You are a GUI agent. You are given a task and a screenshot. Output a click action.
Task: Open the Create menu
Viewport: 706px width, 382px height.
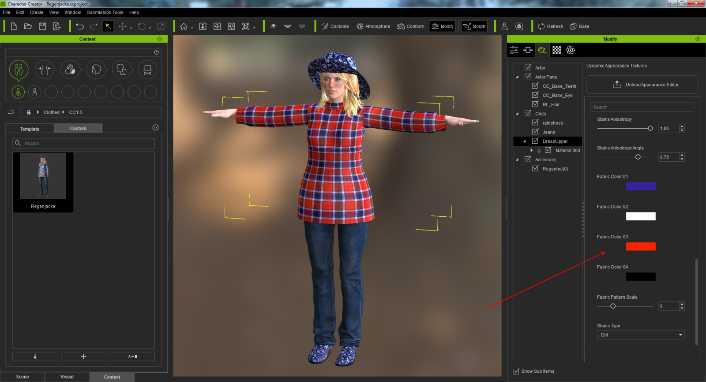(x=36, y=12)
